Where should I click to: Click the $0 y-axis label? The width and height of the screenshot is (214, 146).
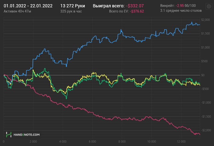pos(203,75)
